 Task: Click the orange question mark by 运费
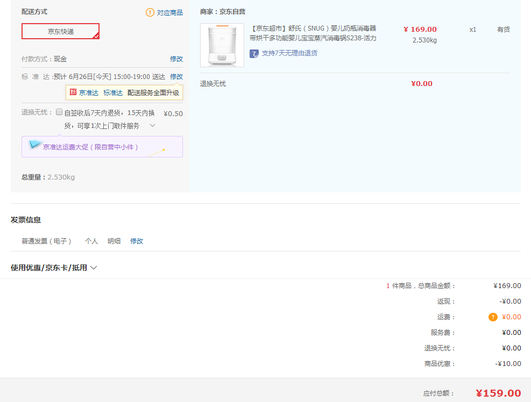(493, 317)
